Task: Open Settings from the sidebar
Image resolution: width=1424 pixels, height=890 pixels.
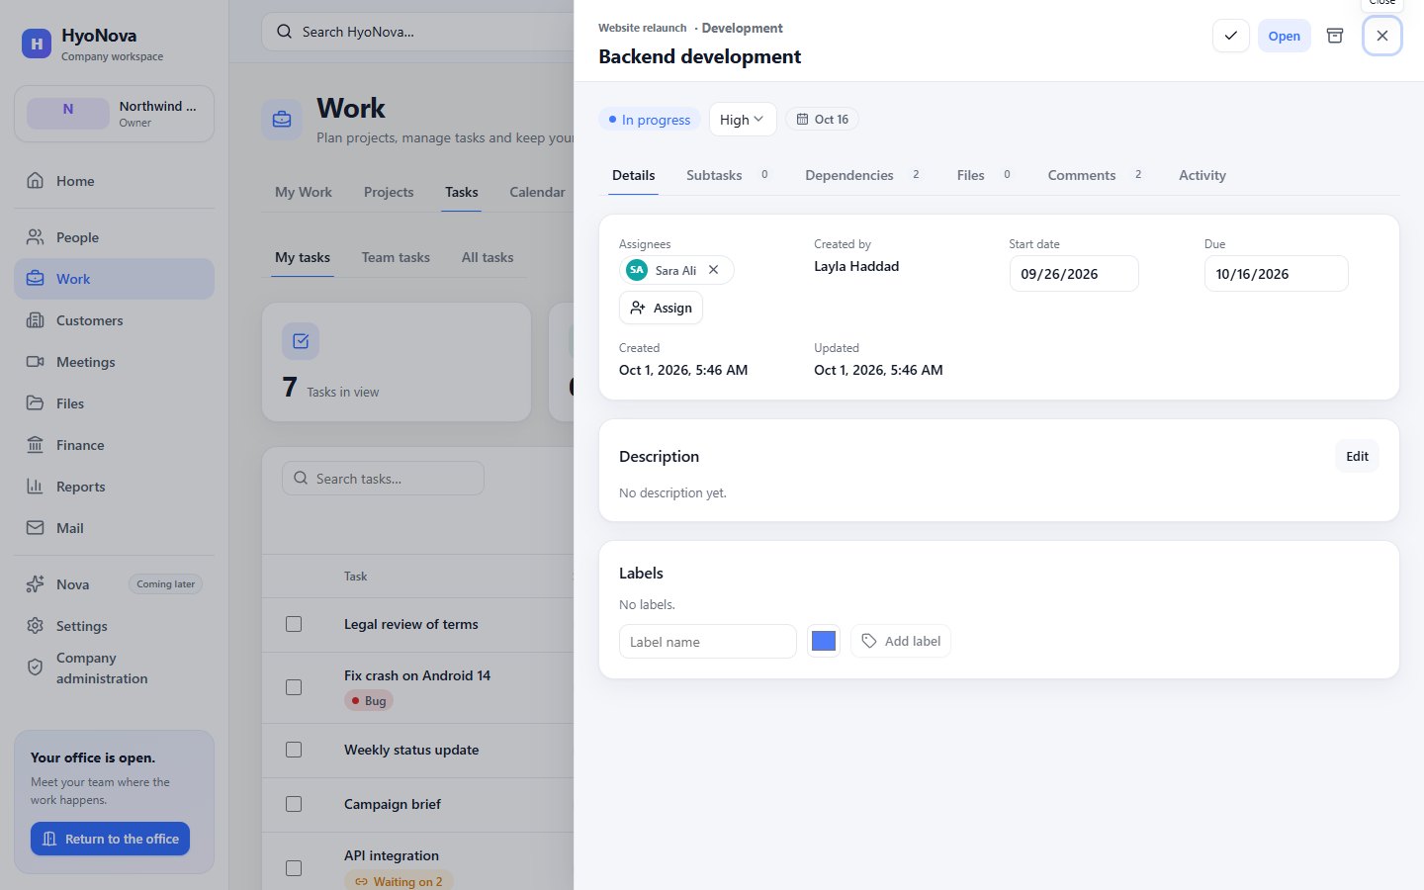Action: point(114,626)
